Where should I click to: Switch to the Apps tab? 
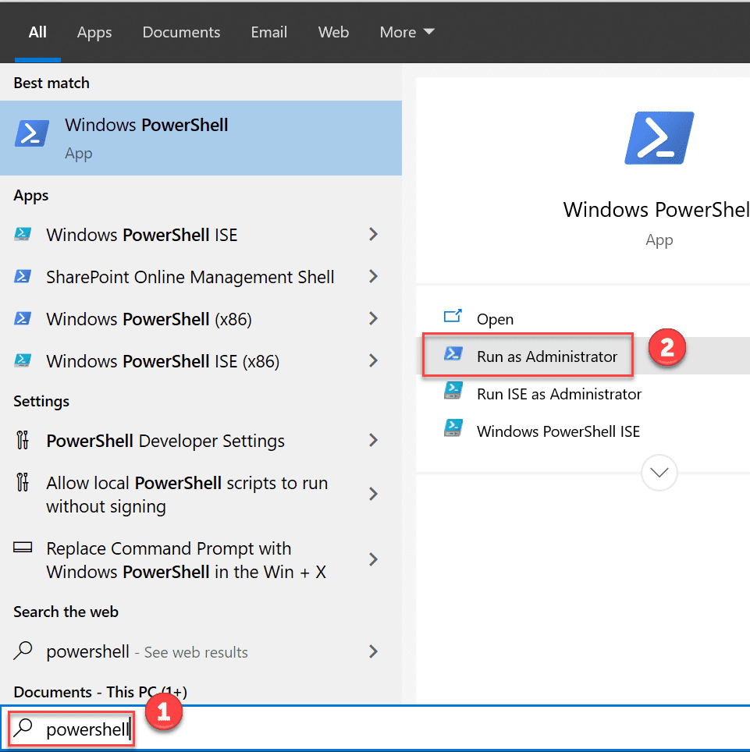point(94,32)
